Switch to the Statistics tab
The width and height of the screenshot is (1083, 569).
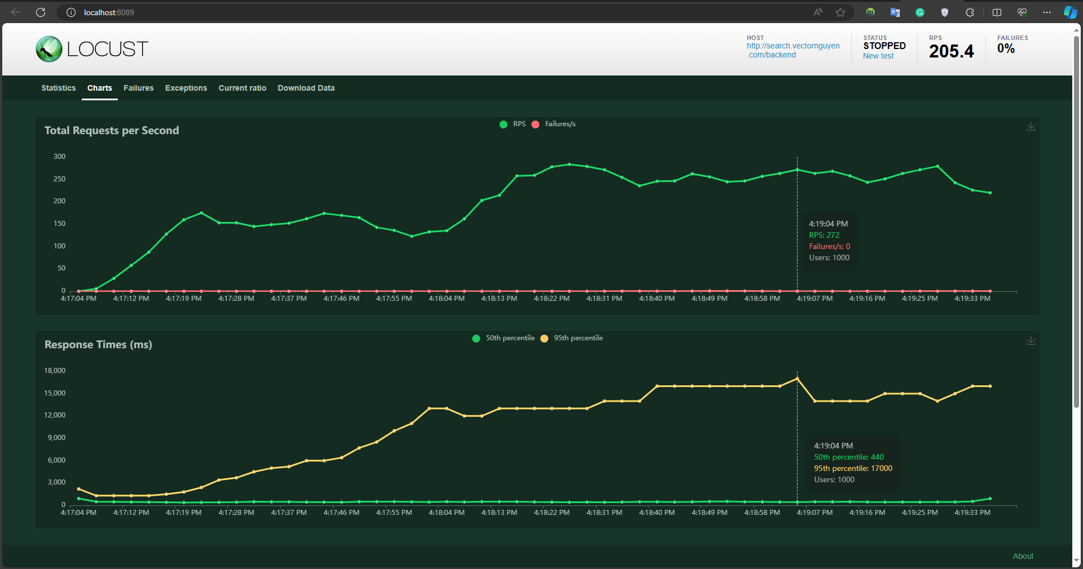[59, 88]
